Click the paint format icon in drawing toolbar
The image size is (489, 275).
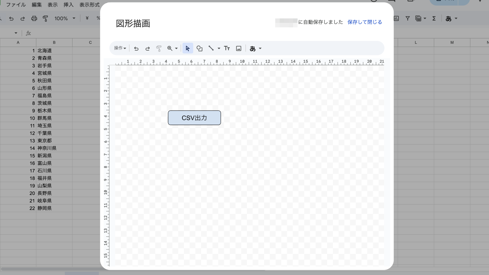pos(159,48)
